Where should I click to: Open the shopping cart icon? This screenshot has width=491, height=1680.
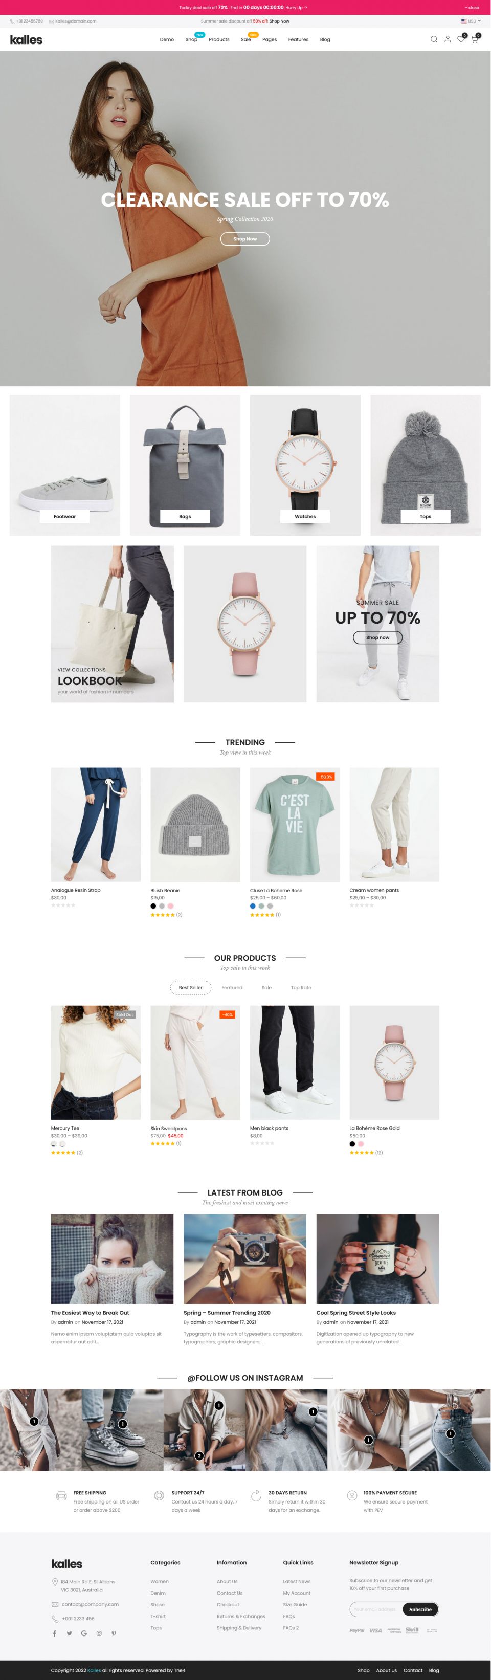pyautogui.click(x=474, y=39)
